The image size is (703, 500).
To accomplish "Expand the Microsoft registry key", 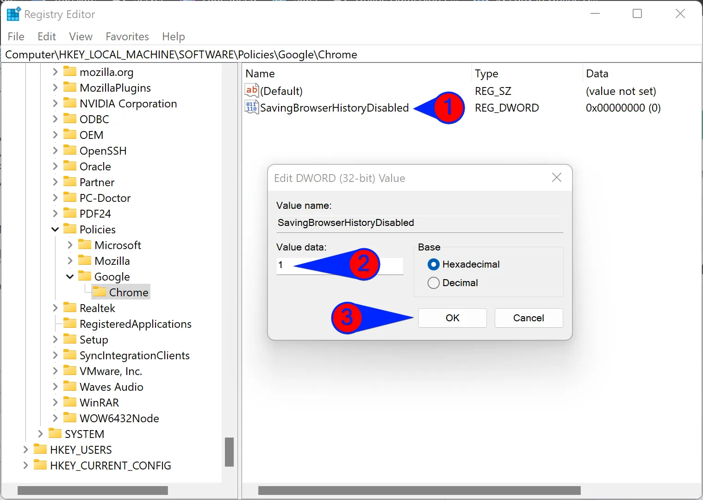I will coord(70,245).
